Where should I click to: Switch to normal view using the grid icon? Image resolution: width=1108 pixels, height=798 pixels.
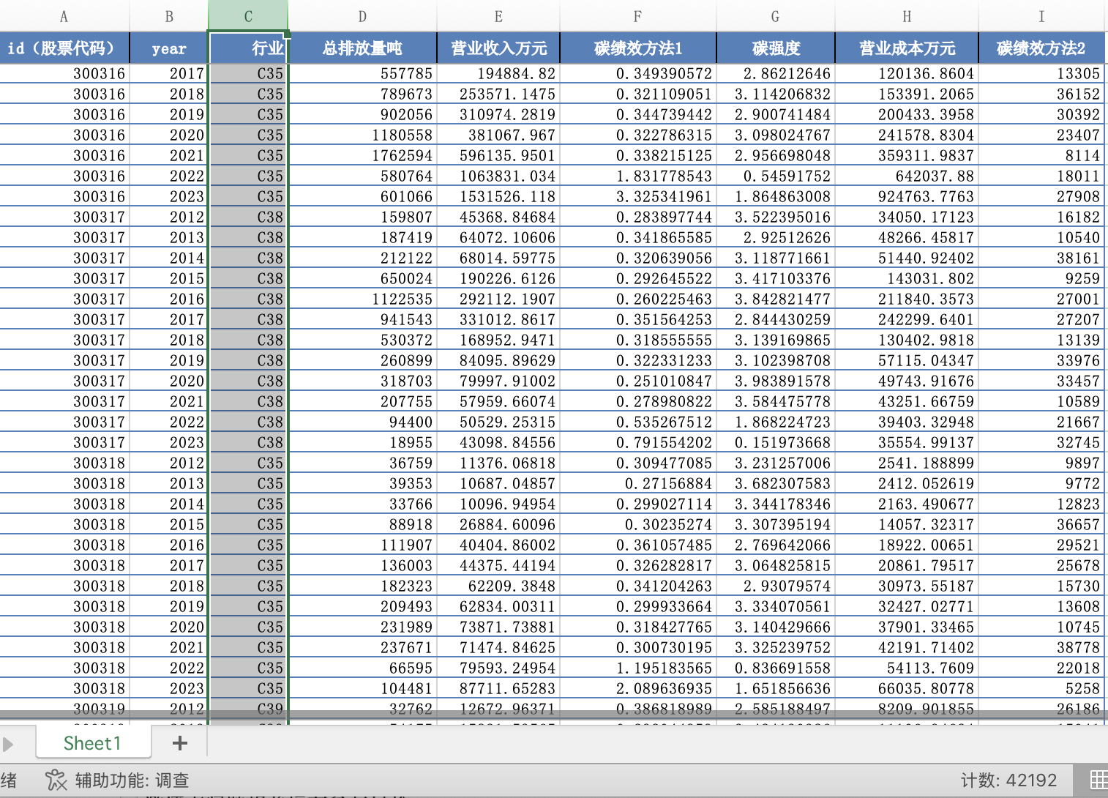(x=1098, y=780)
